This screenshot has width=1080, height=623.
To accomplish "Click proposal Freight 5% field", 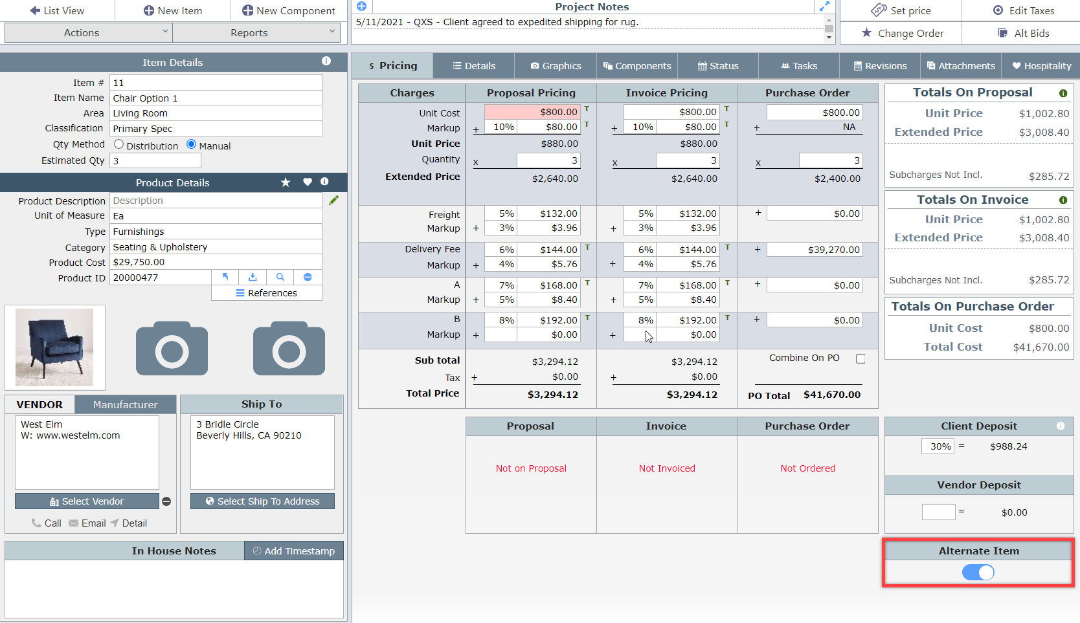I will (501, 213).
